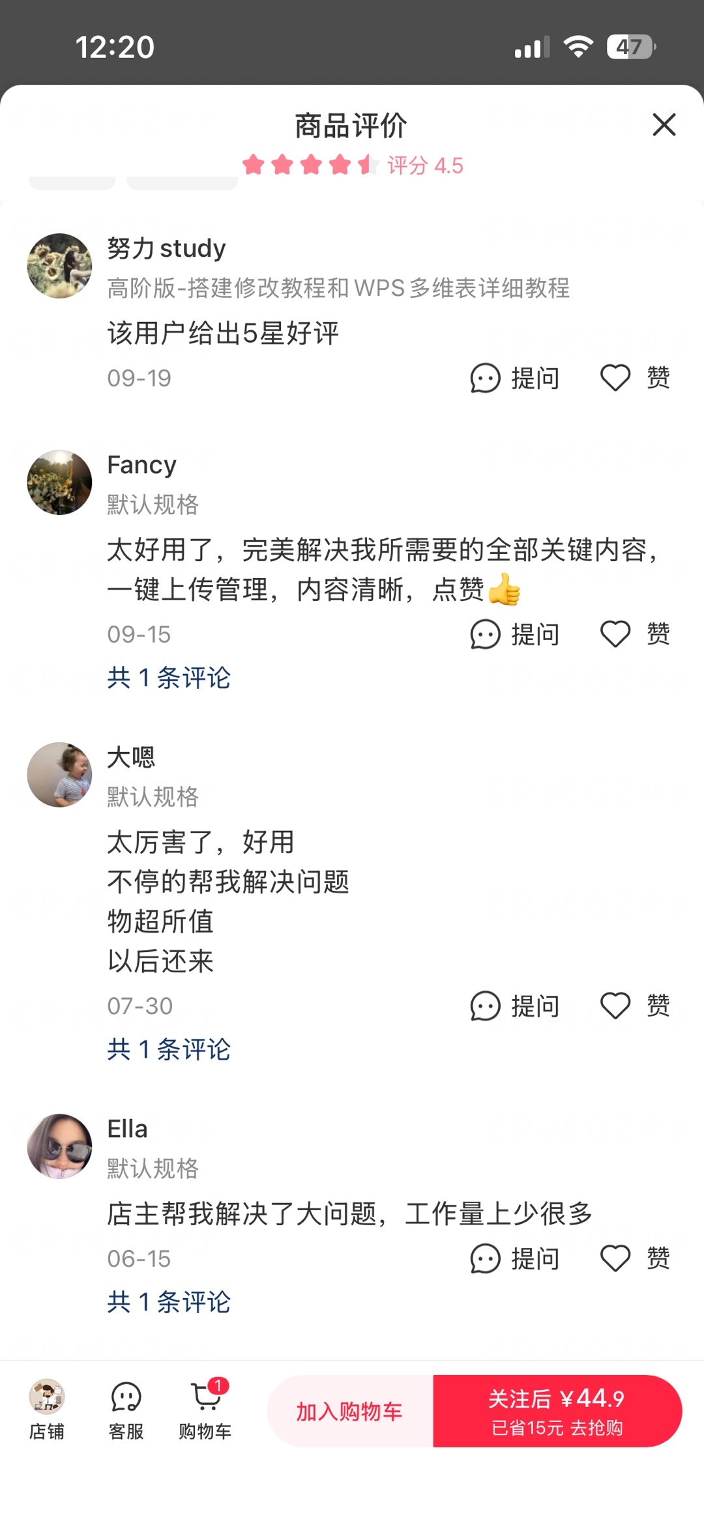
Task: Open the 购物车 cart icon
Action: pos(205,1410)
